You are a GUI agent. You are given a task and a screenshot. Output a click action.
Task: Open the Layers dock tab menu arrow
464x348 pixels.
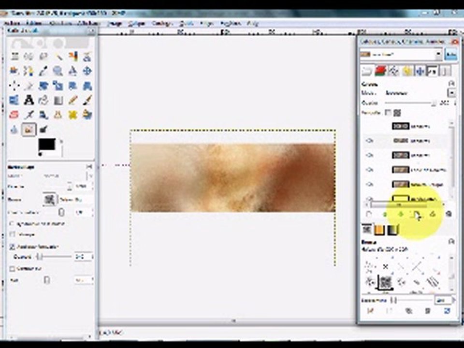click(x=451, y=84)
